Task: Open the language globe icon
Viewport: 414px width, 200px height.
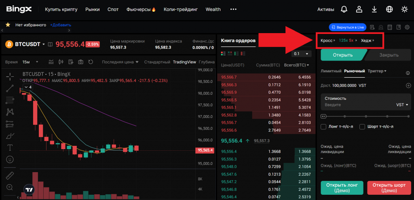Action: pos(389,9)
